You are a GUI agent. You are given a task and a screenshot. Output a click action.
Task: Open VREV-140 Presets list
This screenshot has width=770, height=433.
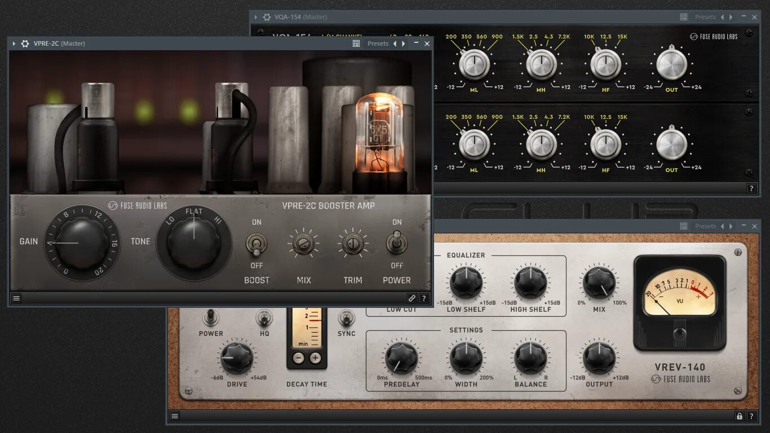(705, 226)
